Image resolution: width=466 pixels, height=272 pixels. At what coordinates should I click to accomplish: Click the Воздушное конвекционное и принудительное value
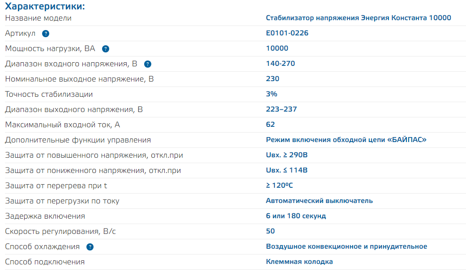346,246
